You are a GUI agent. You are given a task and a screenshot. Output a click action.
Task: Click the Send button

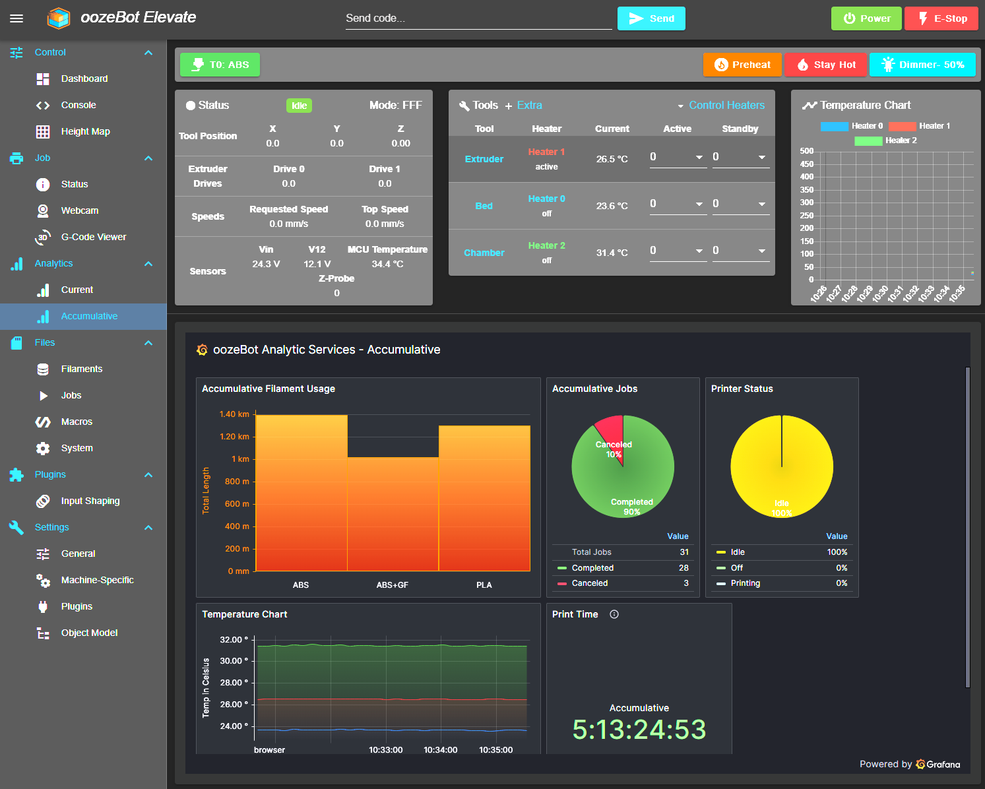651,18
